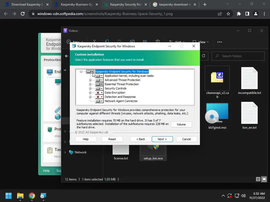Collapse the root Kaspersky Endpoint Security tree node
This screenshot has height=202, width=270.
click(x=81, y=72)
